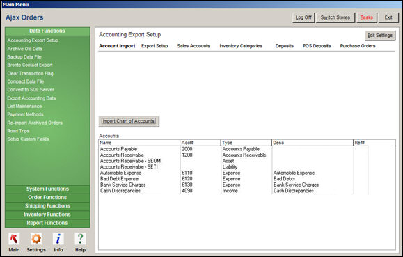Open the Settings gear icon
Screen dimensions: 403x257
(36, 239)
